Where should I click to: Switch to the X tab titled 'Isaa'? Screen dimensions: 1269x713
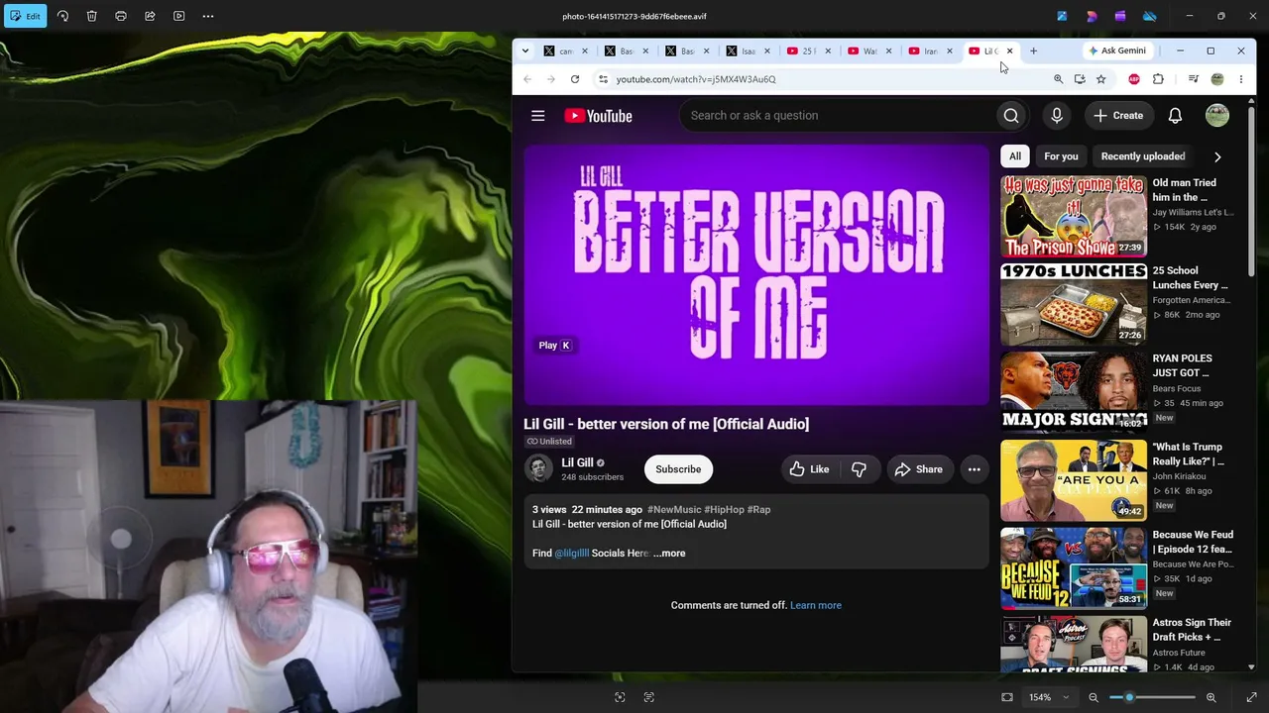(x=748, y=51)
